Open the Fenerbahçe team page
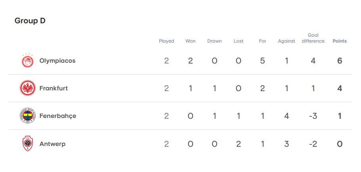The image size is (361, 172). tap(58, 116)
